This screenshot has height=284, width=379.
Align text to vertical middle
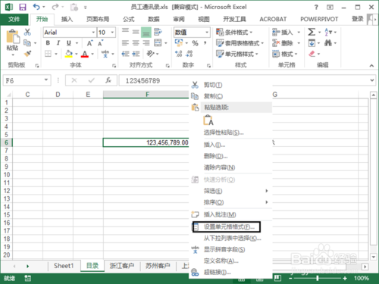136,32
